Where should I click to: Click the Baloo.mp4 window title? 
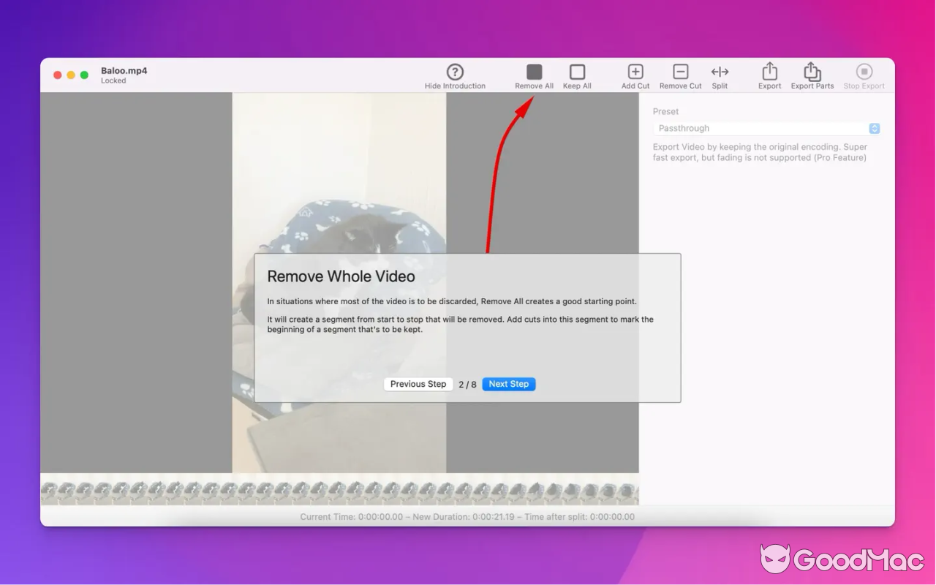click(x=124, y=71)
